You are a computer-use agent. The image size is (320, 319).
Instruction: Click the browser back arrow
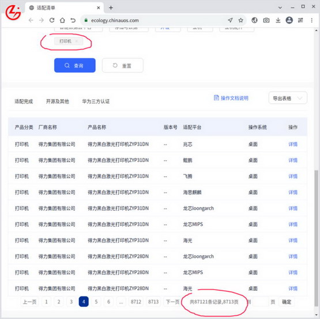[31, 20]
